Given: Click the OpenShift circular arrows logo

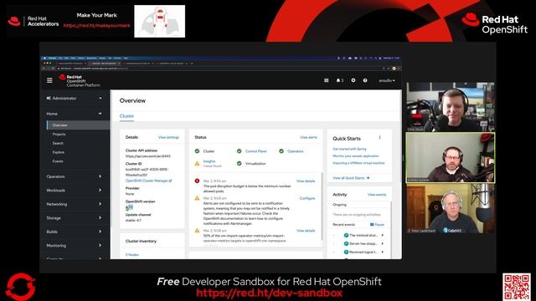Looking at the screenshot, I should click(20, 287).
